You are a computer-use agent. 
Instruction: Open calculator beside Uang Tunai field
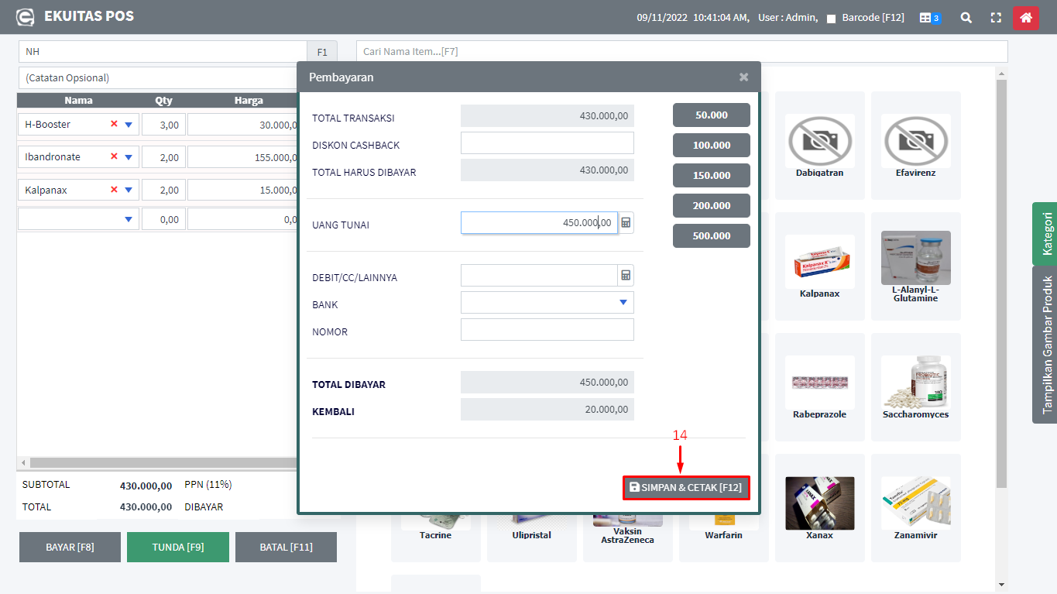(x=626, y=223)
